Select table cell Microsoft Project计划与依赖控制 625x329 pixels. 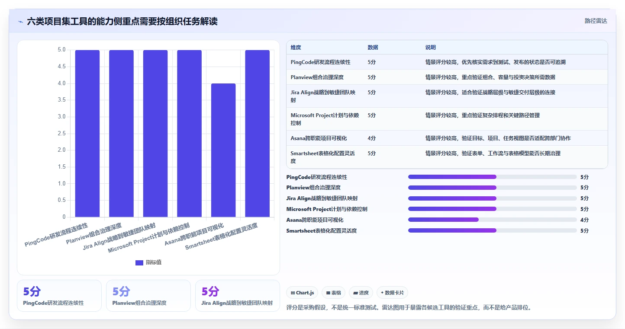click(x=324, y=119)
